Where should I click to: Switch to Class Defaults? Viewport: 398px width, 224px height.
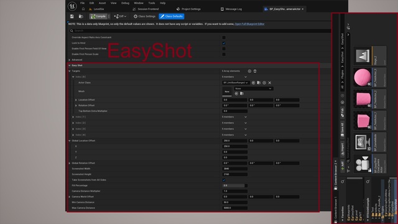[x=172, y=16]
